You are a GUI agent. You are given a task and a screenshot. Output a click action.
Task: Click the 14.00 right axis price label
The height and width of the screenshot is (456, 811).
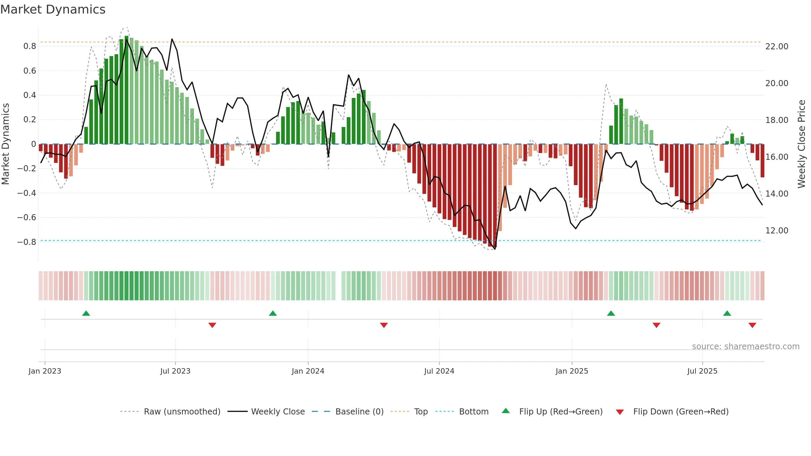pyautogui.click(x=777, y=194)
